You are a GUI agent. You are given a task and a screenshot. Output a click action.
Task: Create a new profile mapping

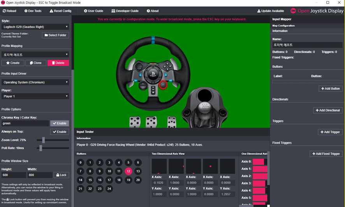[13, 63]
